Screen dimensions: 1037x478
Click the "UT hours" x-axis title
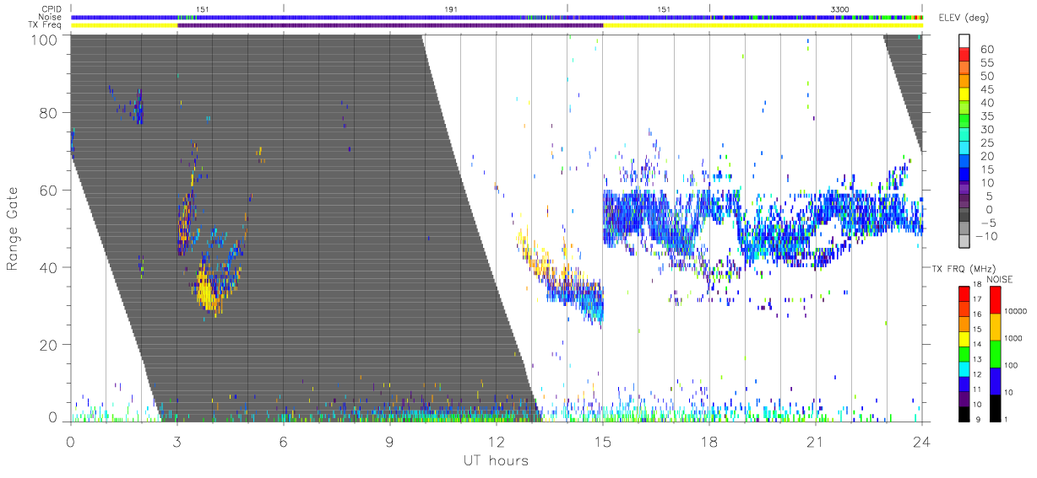click(x=495, y=460)
